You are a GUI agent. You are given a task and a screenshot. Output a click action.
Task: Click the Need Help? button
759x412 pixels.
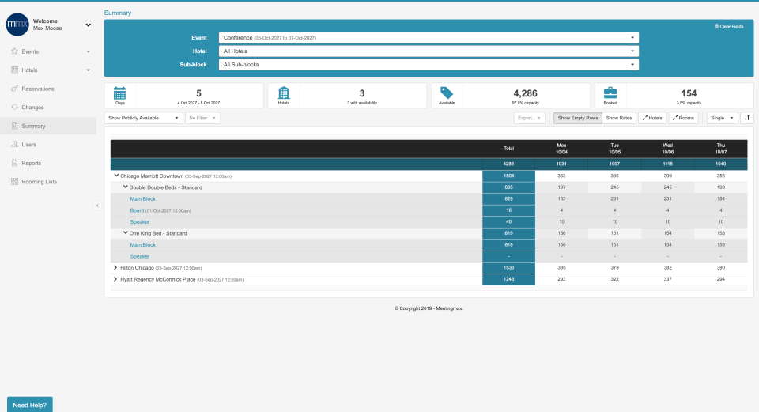[x=30, y=405]
